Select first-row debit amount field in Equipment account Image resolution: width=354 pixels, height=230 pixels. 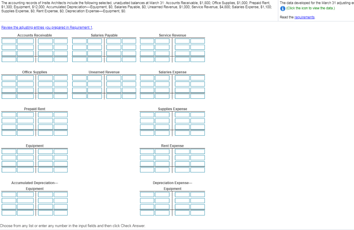(x=25, y=152)
